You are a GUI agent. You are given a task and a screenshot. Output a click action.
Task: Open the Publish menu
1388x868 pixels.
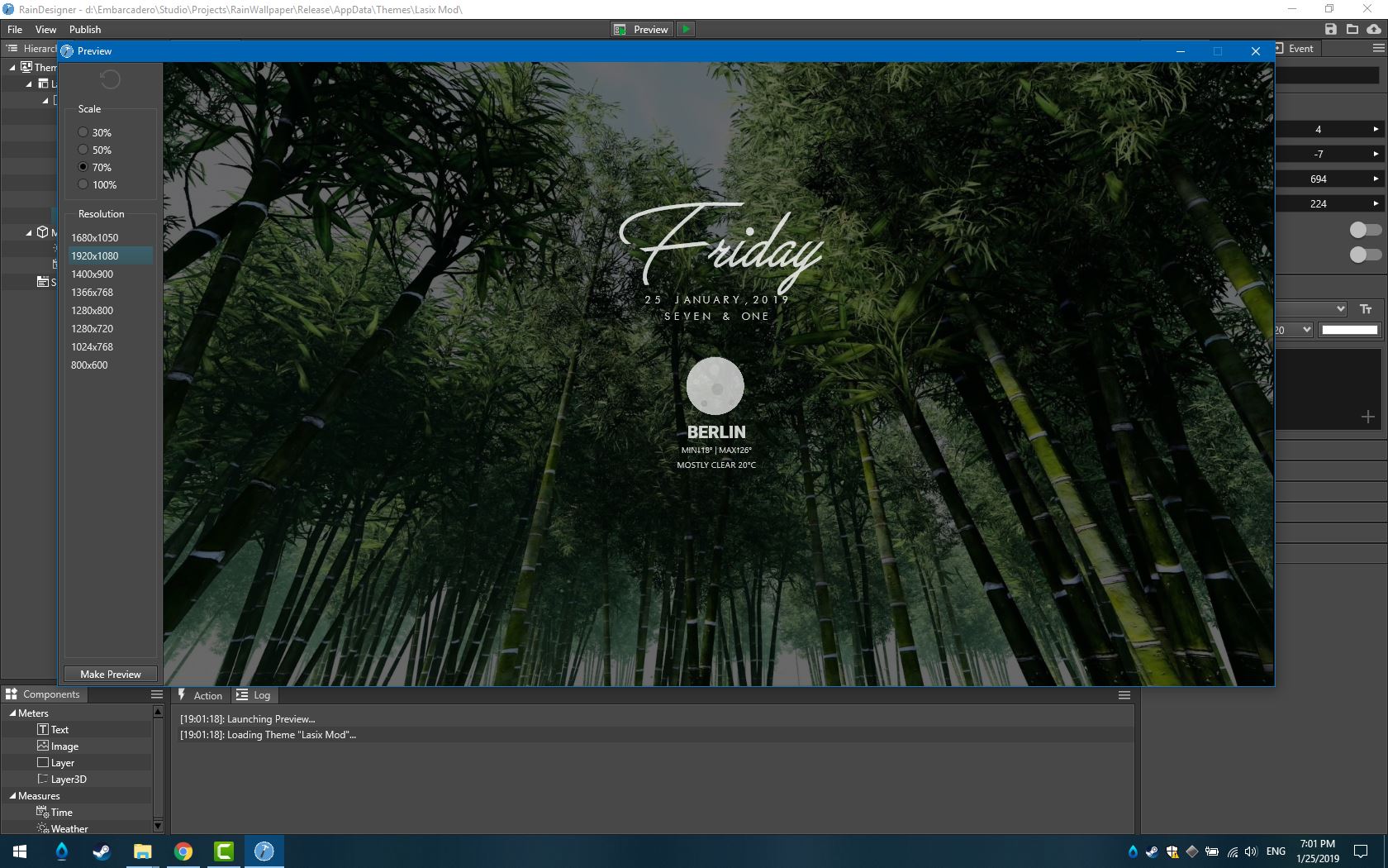(x=84, y=29)
